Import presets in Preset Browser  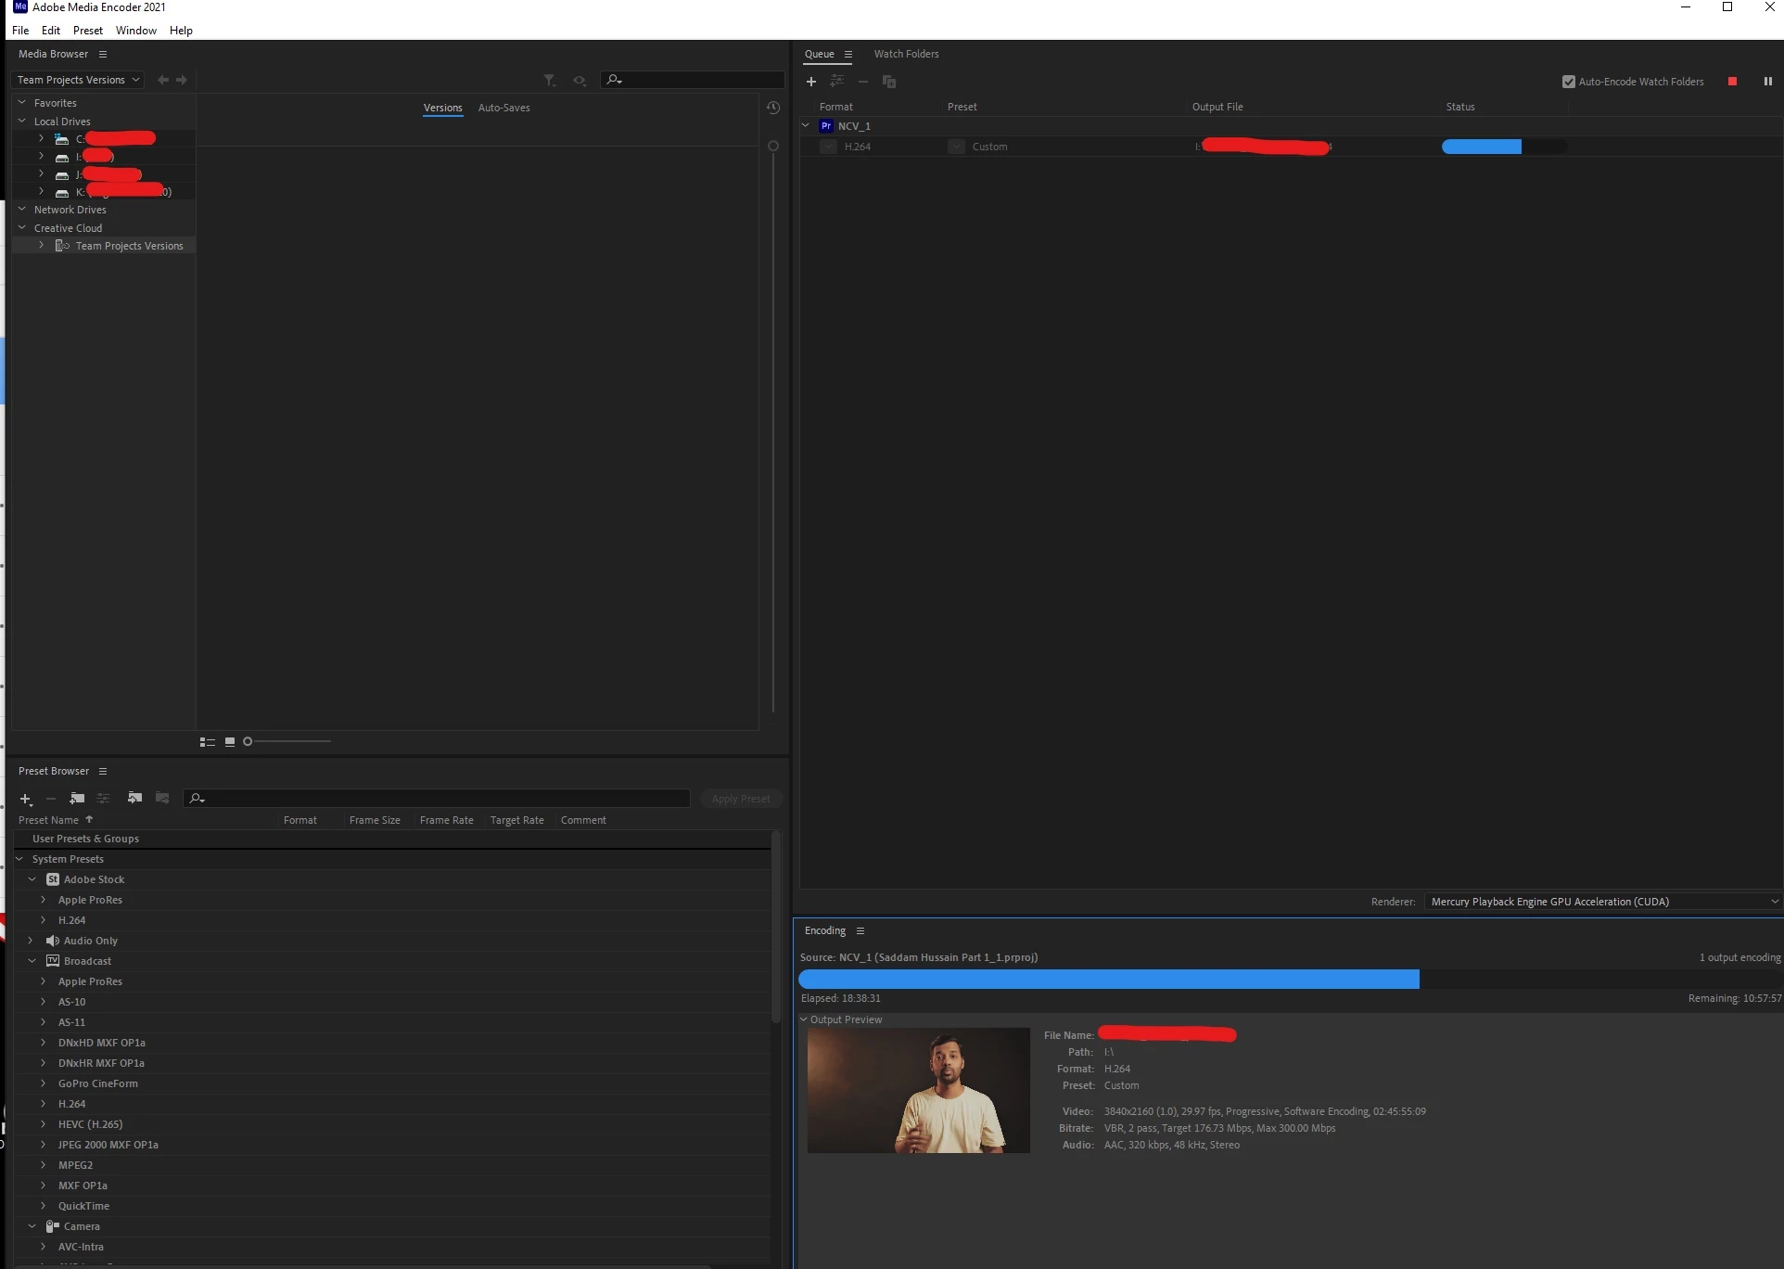134,798
